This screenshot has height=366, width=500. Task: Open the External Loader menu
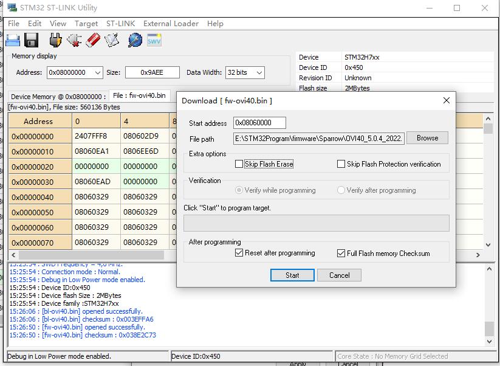click(x=171, y=24)
